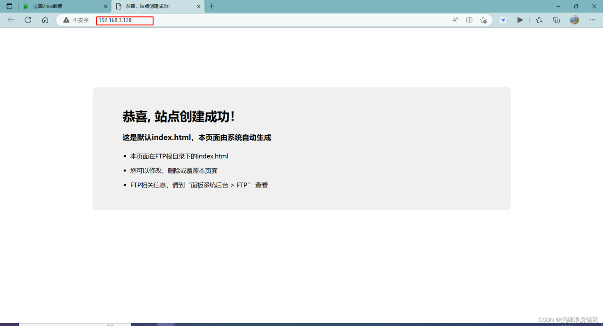603x326 pixels.
Task: Close the 恭喜, 站点创建成功 tab
Action: click(199, 6)
